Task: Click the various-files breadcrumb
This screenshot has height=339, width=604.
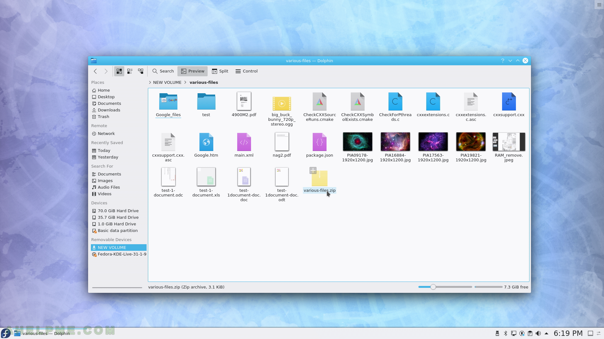Action: (x=204, y=83)
